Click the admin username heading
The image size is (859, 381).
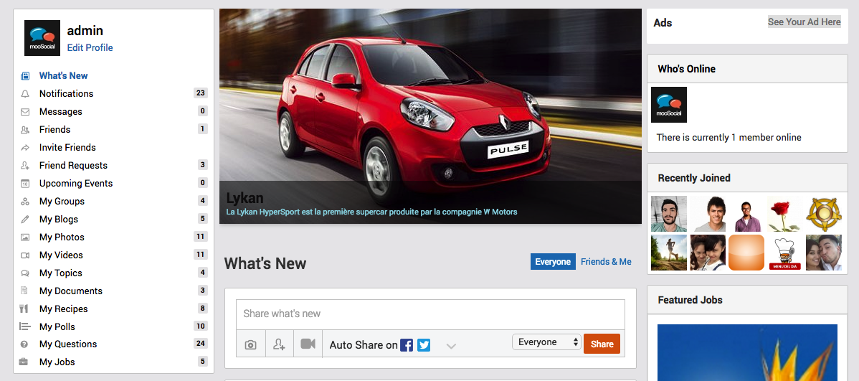click(85, 31)
